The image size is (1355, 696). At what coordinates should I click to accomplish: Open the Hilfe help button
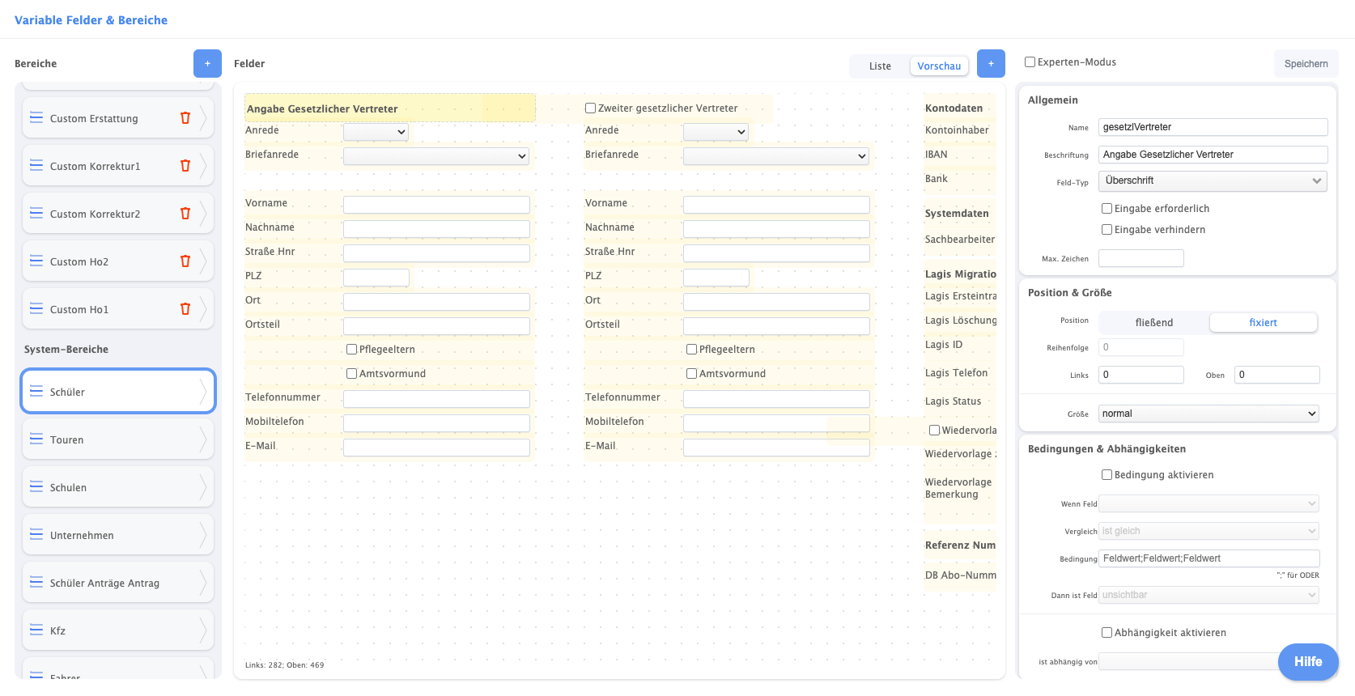1307,662
